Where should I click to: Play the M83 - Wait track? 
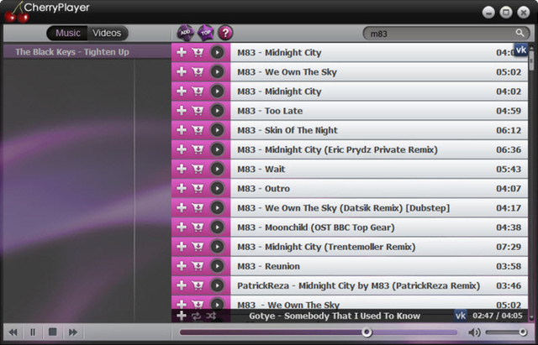217,169
